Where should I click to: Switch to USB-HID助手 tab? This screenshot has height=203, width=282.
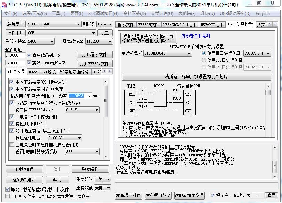[212, 25]
